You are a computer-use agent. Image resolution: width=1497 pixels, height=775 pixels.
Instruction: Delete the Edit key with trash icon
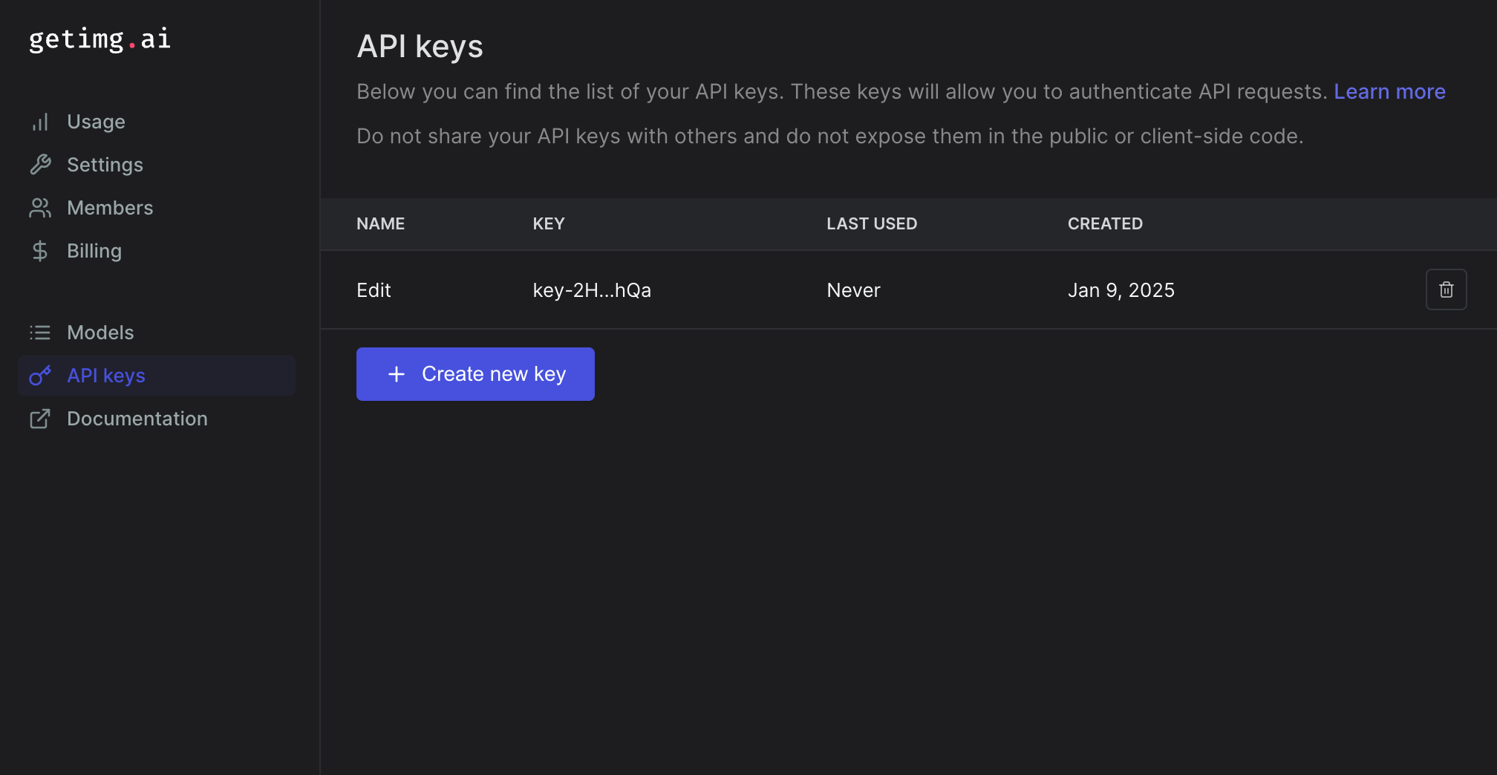[x=1446, y=290]
